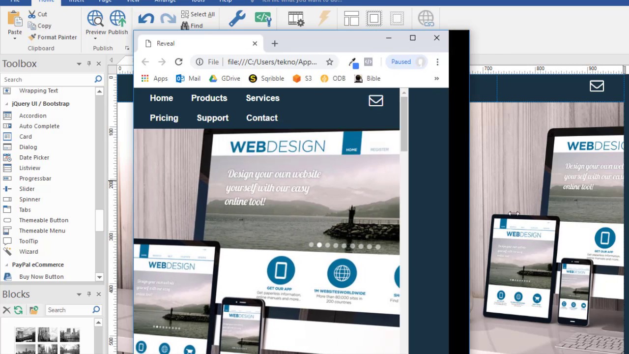Bookmark the page with the star icon
The image size is (629, 354).
329,62
